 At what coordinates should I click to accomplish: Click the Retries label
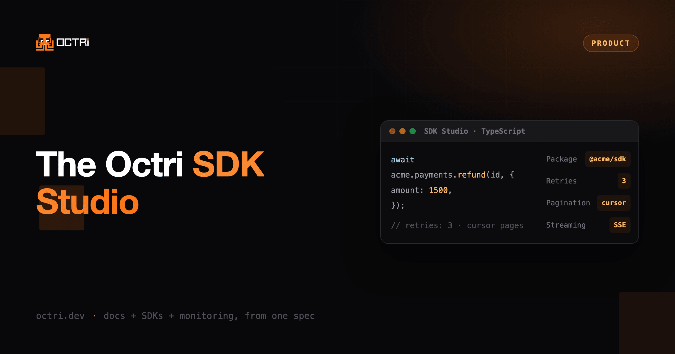(x=561, y=181)
